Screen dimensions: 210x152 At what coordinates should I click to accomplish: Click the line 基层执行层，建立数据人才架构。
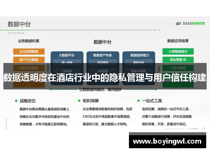(105, 124)
